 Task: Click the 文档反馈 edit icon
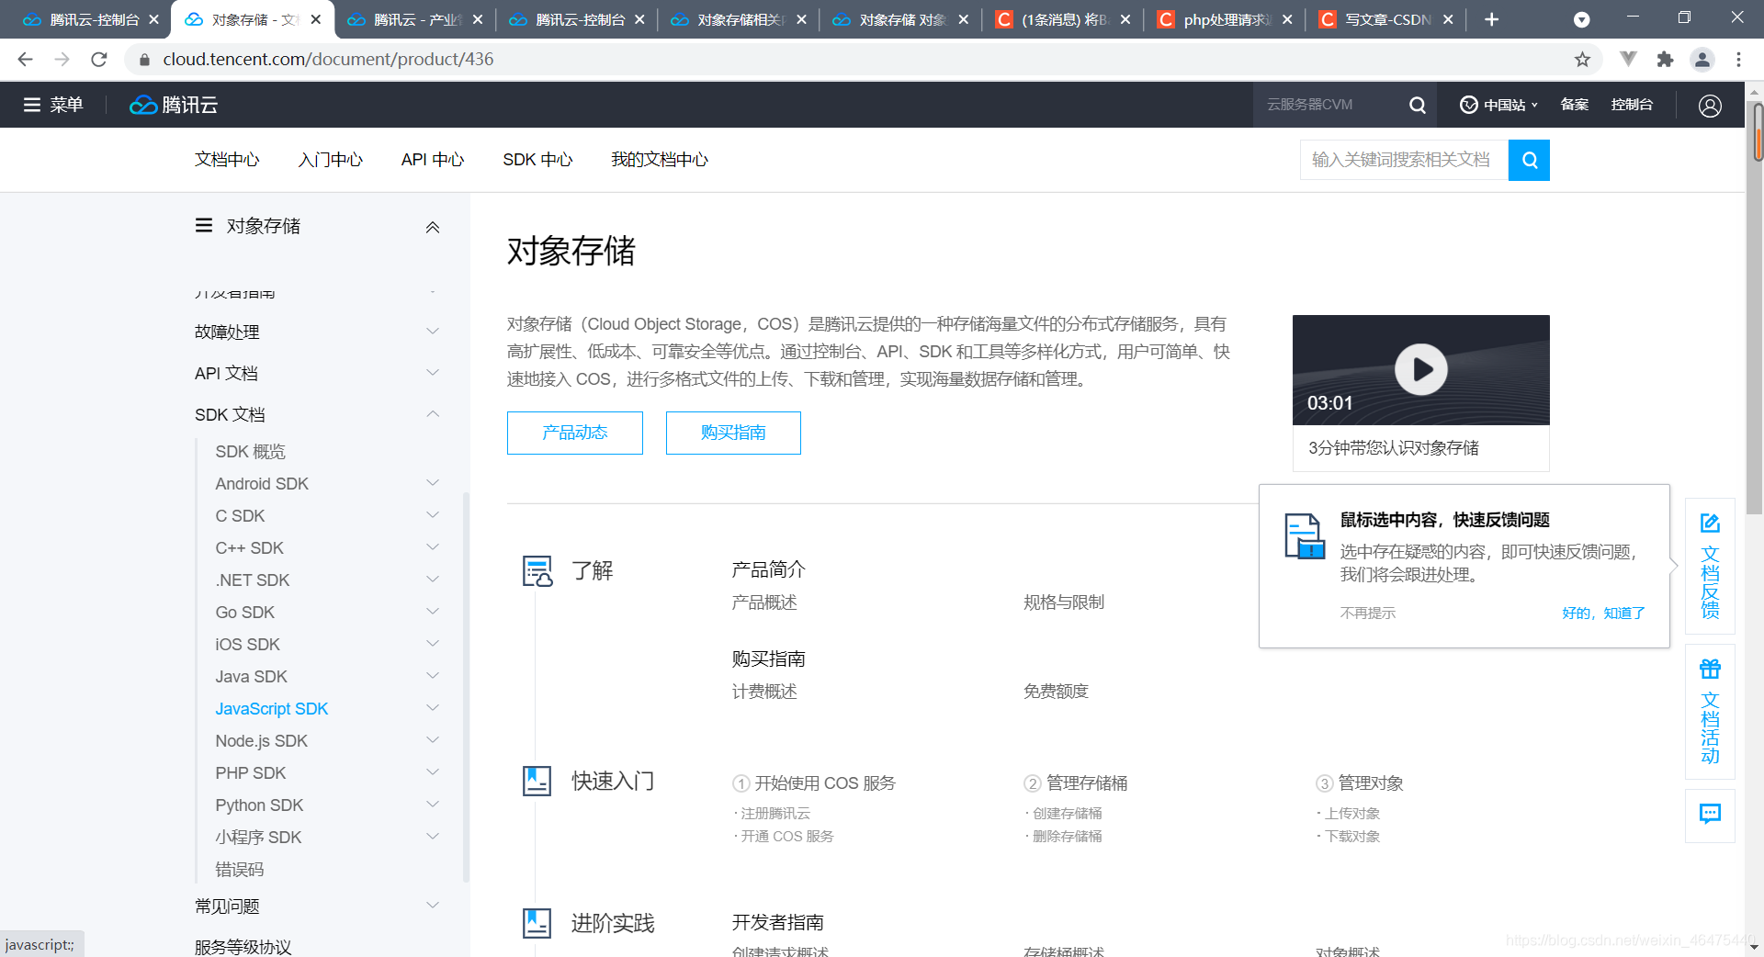click(1710, 524)
